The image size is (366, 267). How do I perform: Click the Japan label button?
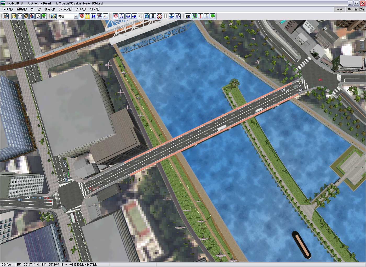pyautogui.click(x=339, y=9)
